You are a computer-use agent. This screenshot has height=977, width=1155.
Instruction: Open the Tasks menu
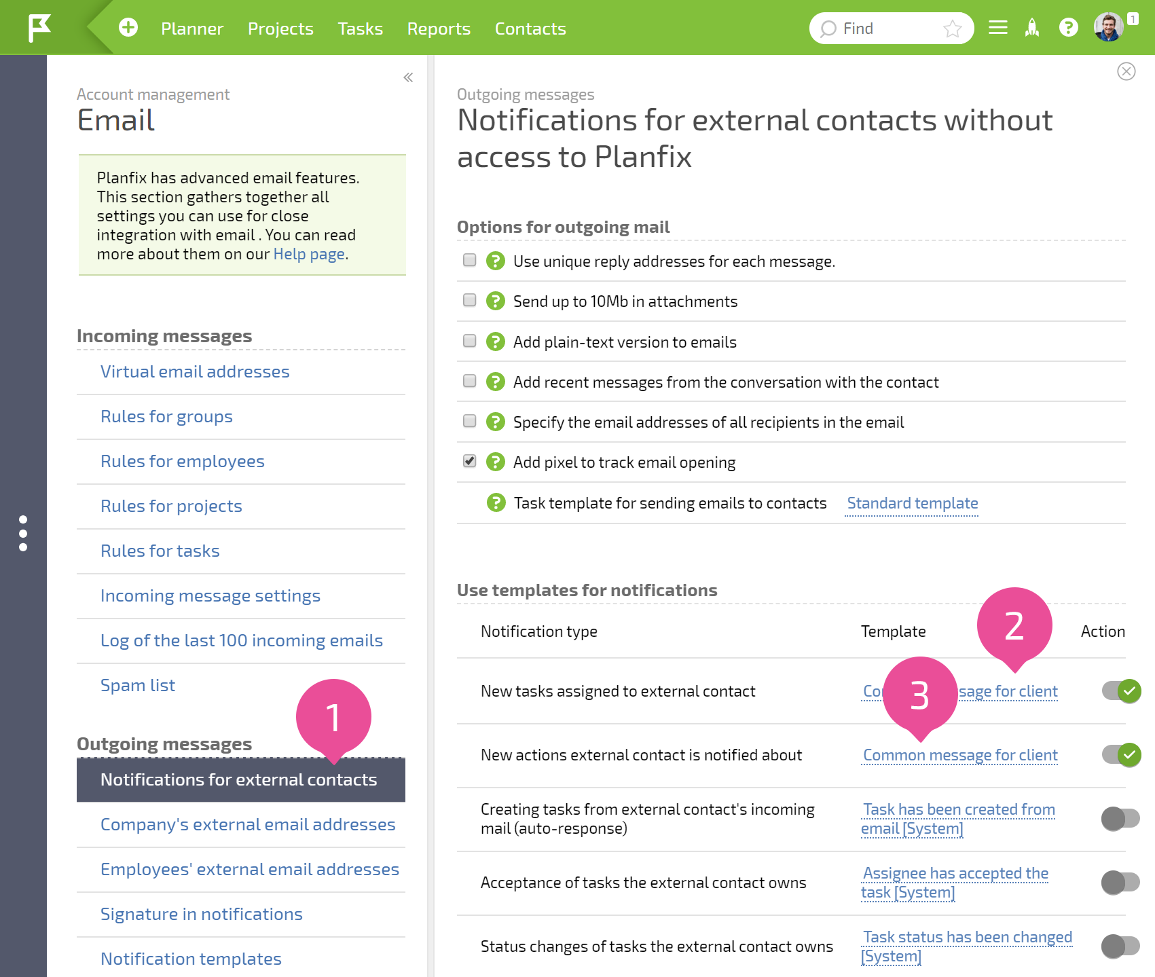point(361,29)
